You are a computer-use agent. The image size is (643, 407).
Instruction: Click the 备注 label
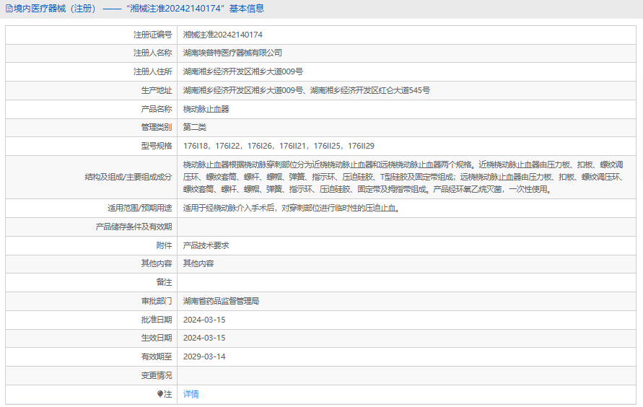164,282
